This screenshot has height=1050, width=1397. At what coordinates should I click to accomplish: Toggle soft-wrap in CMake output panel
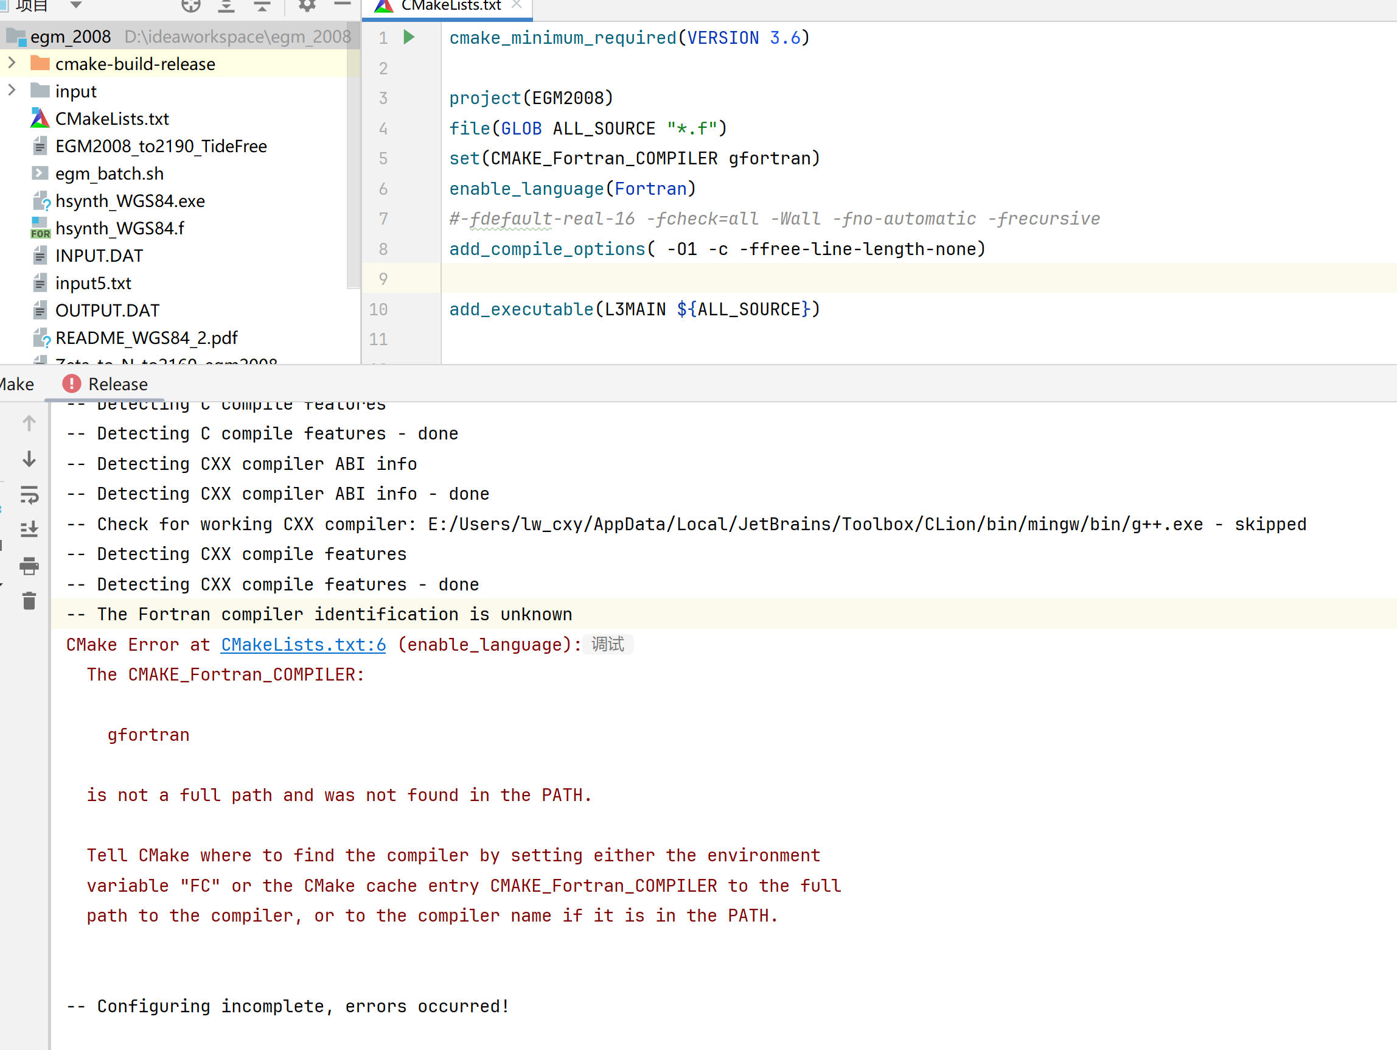click(x=29, y=495)
